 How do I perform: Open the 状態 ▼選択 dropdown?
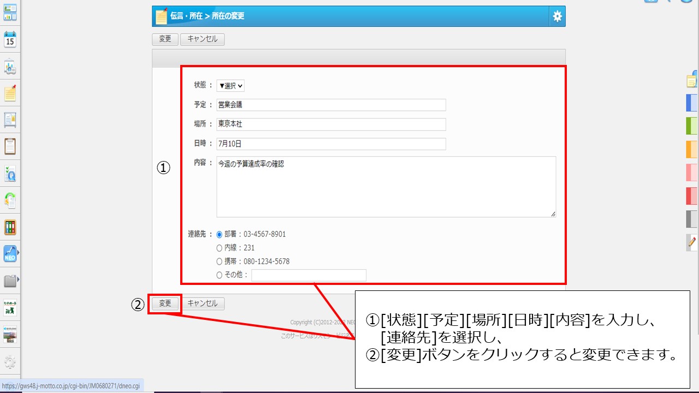pos(230,86)
